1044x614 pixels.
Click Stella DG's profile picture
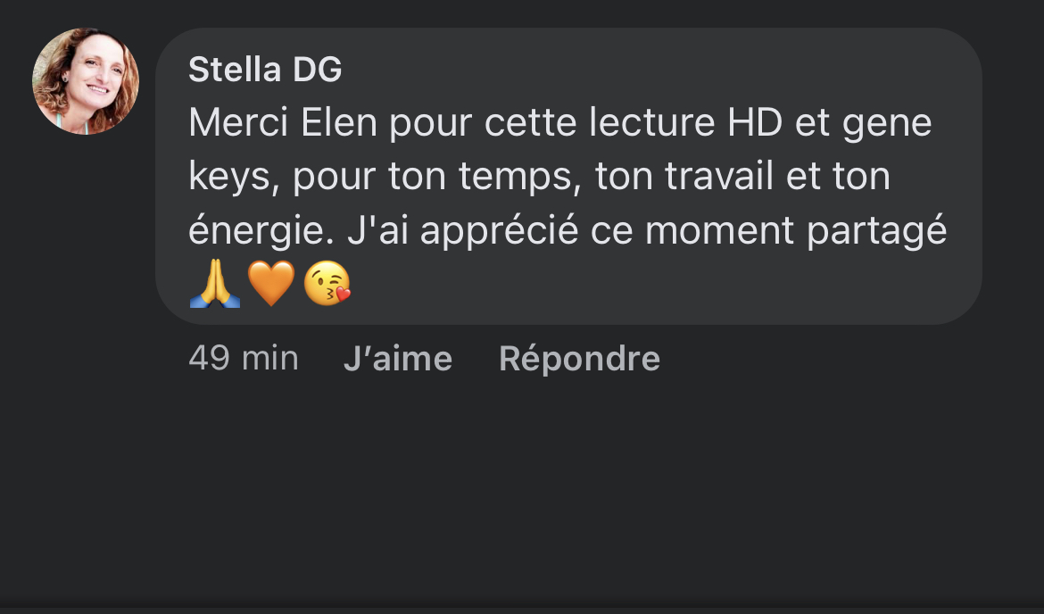(86, 81)
